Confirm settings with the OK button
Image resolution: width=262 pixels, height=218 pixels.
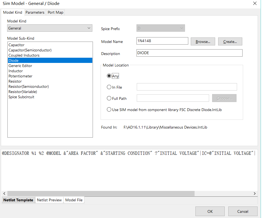[210, 211]
